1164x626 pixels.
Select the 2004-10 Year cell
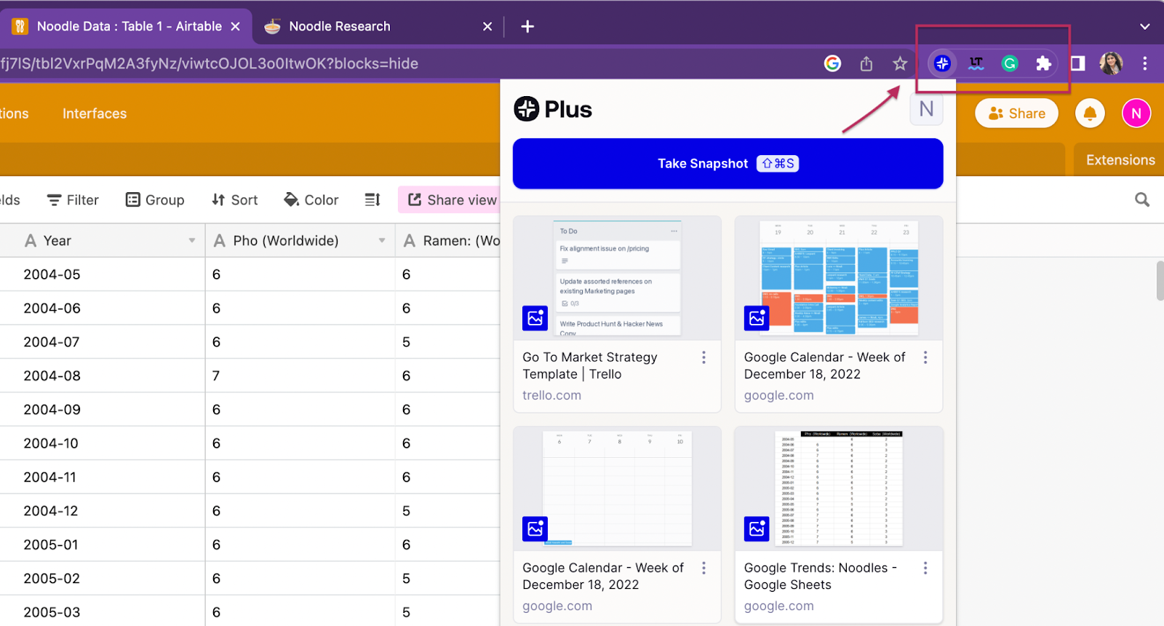point(103,443)
